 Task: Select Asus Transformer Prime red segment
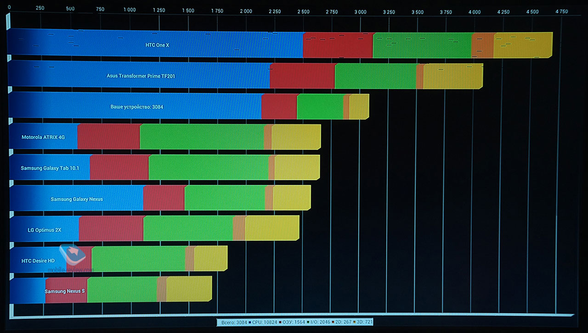(x=302, y=76)
